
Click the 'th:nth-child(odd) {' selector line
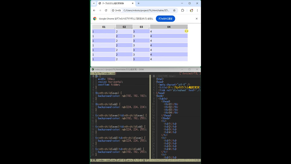point(108,104)
